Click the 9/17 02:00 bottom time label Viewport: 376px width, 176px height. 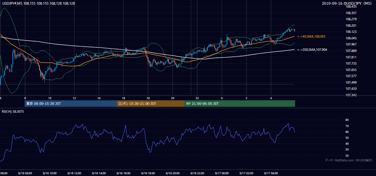click(x=246, y=173)
